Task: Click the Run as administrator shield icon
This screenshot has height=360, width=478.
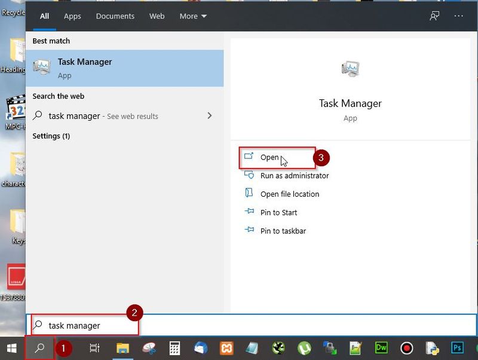Action: tap(249, 175)
